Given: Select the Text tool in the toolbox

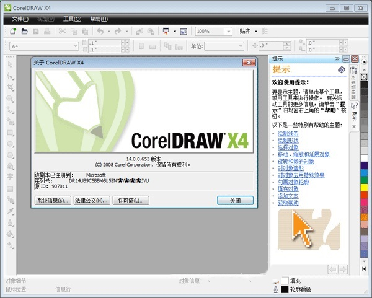Looking at the screenshot, I should (x=11, y=177).
